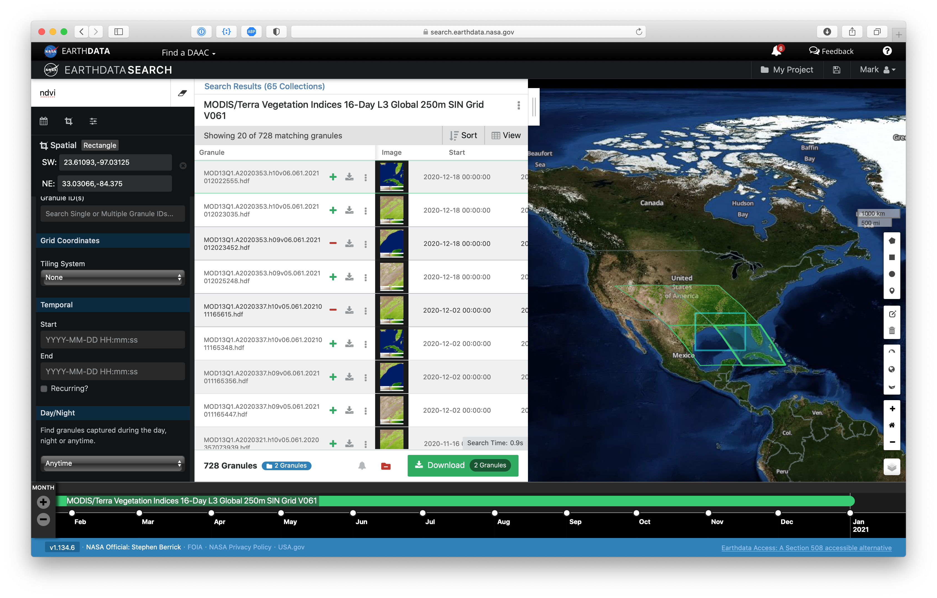Select the Jun marker on timeline

pyautogui.click(x=353, y=513)
